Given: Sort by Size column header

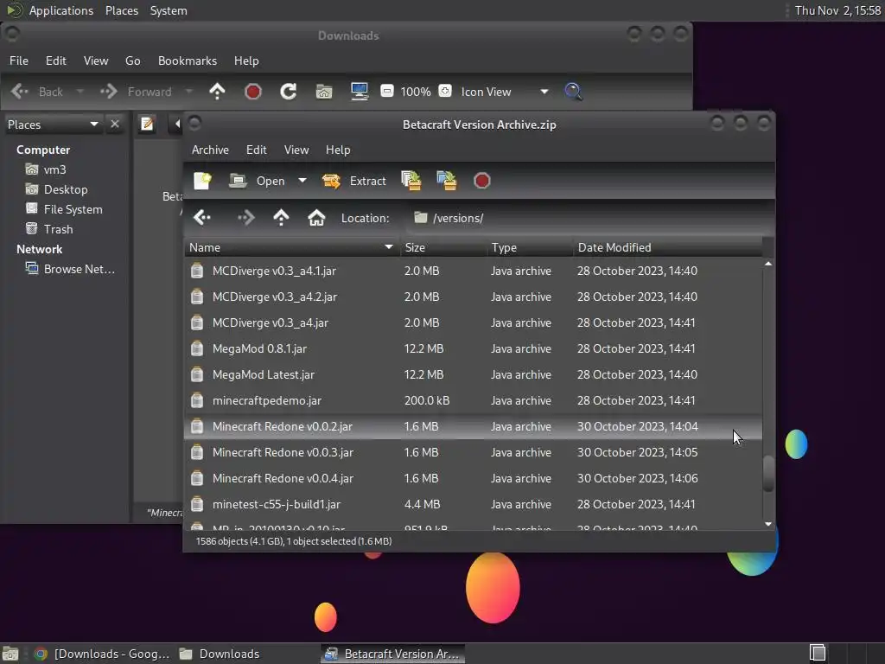Looking at the screenshot, I should click(443, 247).
